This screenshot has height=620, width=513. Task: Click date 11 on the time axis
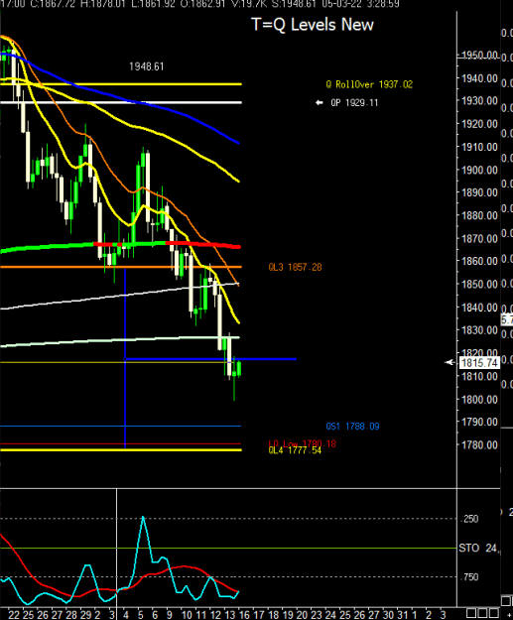tap(200, 615)
